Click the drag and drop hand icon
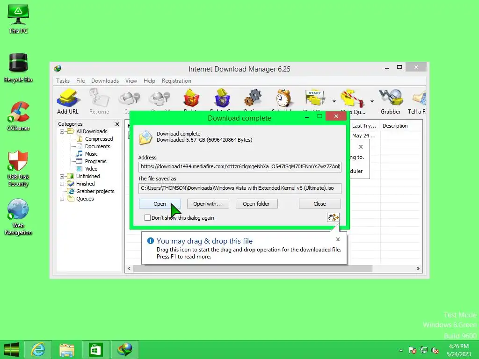 333,217
